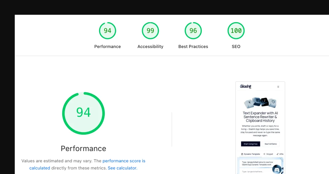This screenshot has height=174, width=329.
Task: Click the Discord chat icon in the preview
Action: (277, 170)
